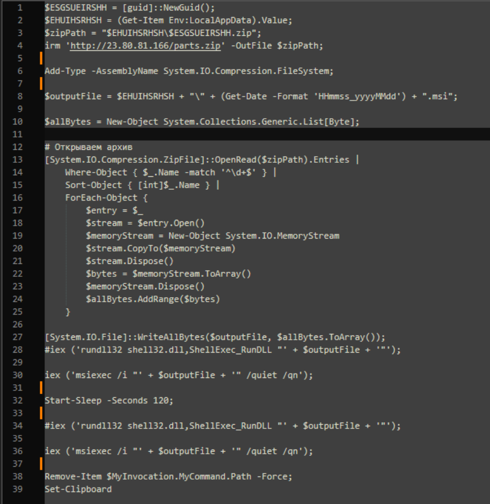Click the Start-Sleep -Seconds 120 line
490x504 pixels.
(x=109, y=400)
